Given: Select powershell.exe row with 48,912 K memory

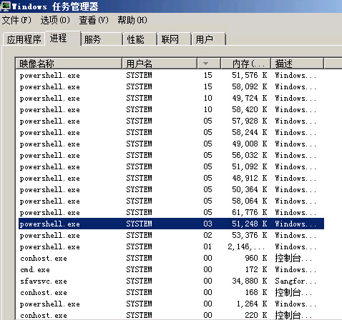Looking at the screenshot, I should (x=171, y=178).
